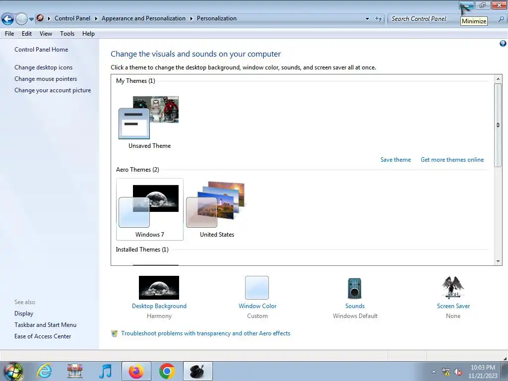Click the theme list scroll up arrow
Screen dimensions: 508x381
498,79
